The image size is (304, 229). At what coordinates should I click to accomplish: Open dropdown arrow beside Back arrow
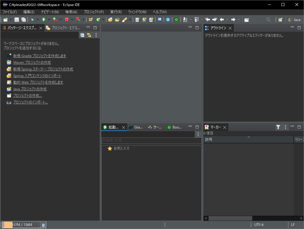[228, 20]
